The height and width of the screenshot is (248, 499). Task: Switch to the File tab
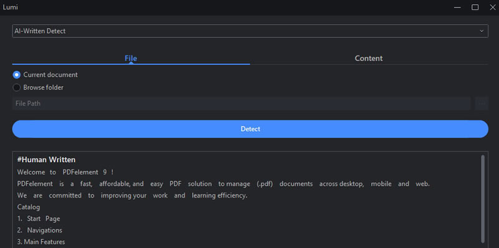131,59
